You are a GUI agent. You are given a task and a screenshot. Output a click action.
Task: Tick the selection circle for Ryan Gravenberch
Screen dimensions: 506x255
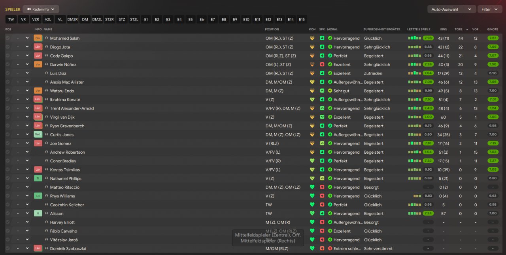[x=8, y=126]
